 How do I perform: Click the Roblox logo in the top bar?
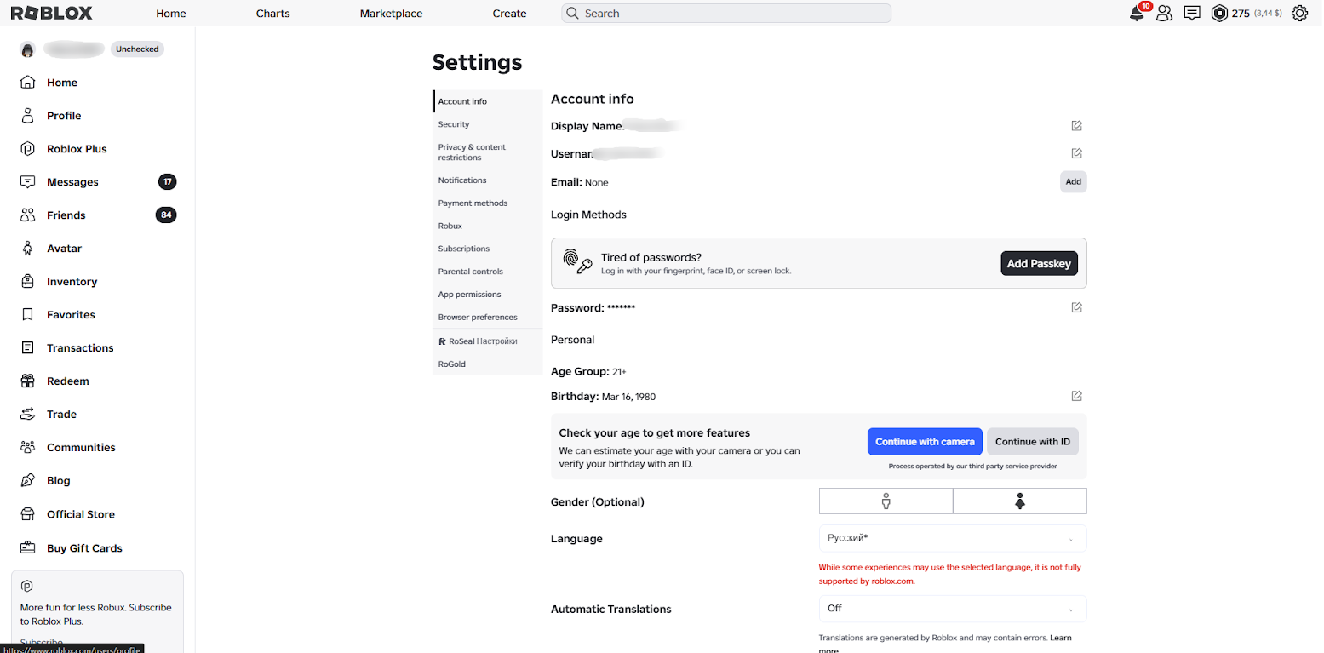[52, 13]
